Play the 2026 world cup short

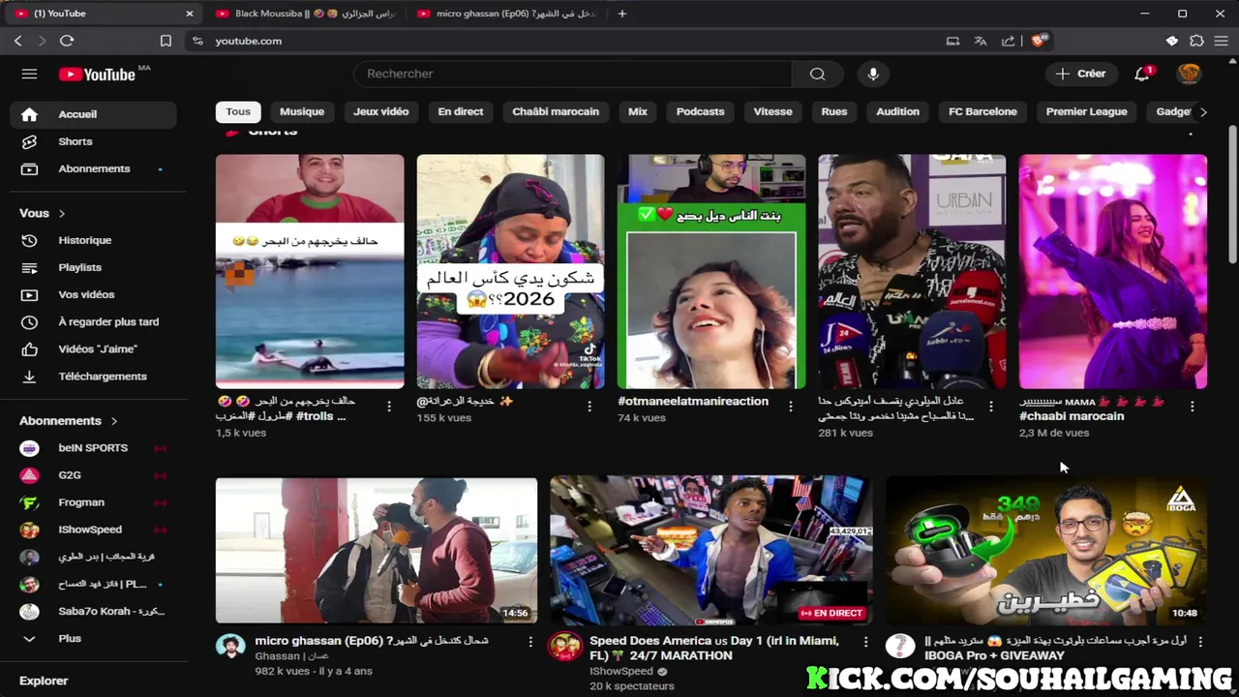(x=510, y=272)
